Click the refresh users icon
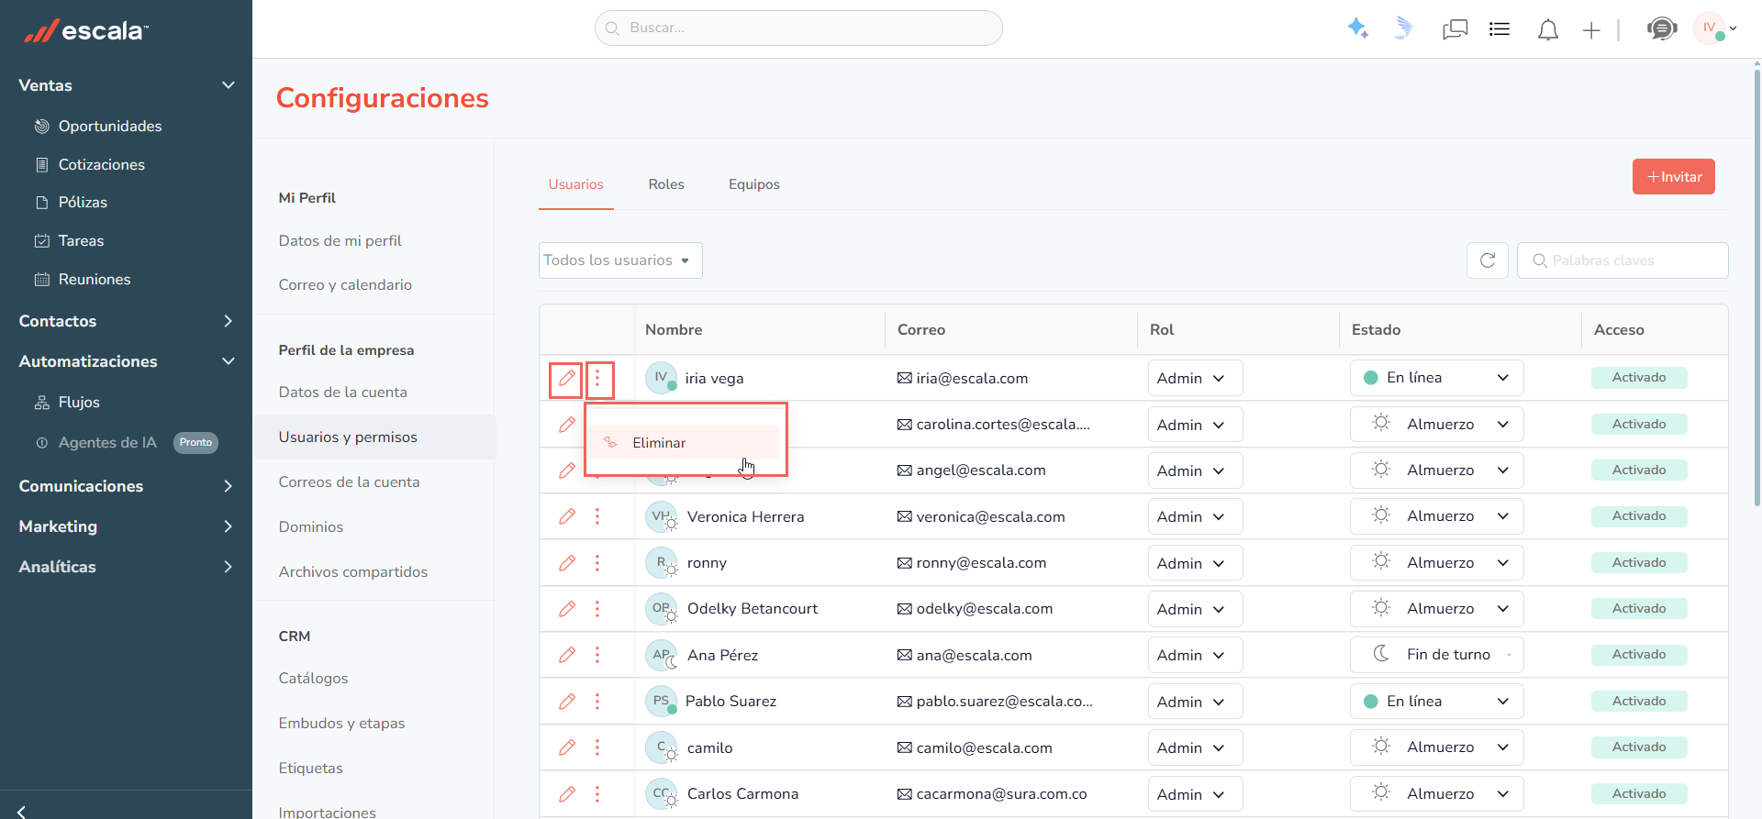1762x819 pixels. coord(1488,260)
